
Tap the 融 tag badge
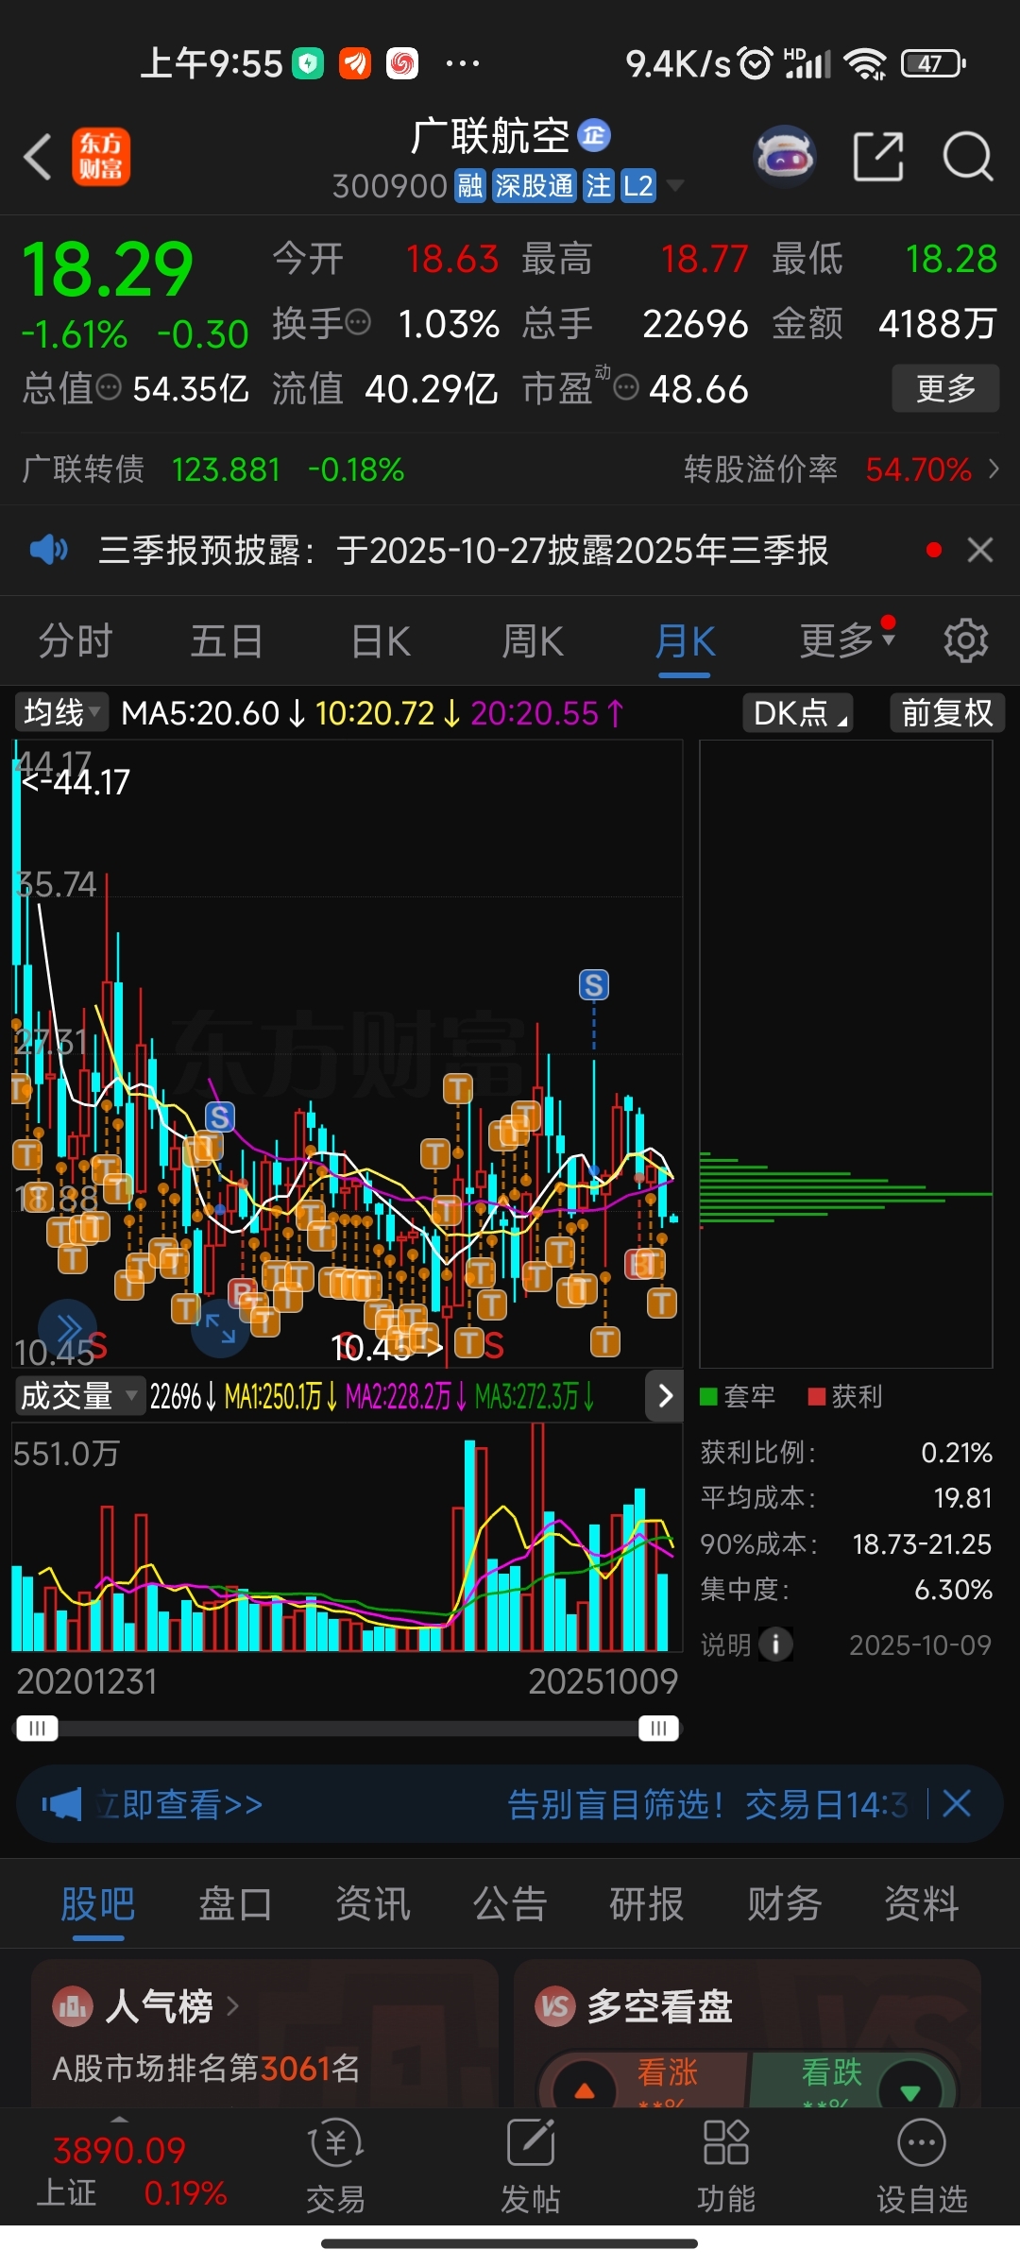pos(470,186)
